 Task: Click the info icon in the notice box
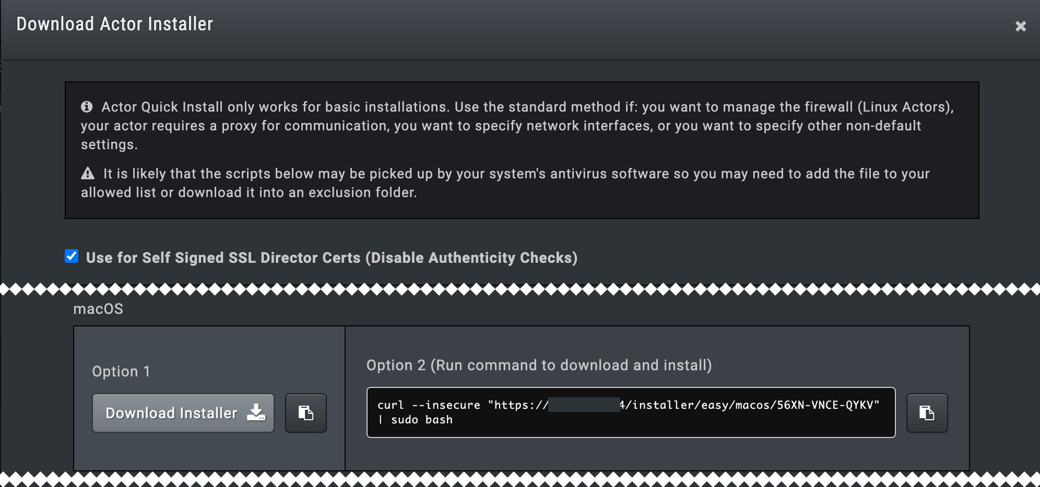87,107
